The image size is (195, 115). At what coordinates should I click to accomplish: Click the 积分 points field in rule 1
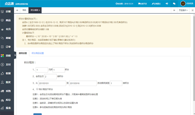(x=59, y=70)
